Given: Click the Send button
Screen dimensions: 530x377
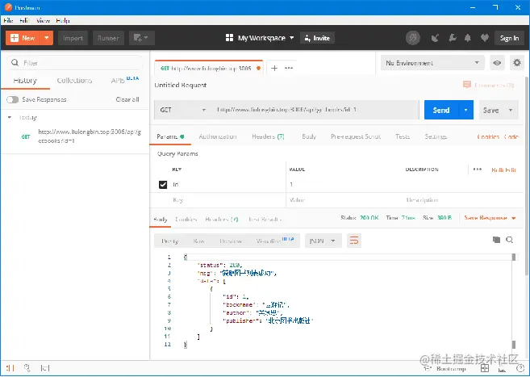Looking at the screenshot, I should coord(441,110).
